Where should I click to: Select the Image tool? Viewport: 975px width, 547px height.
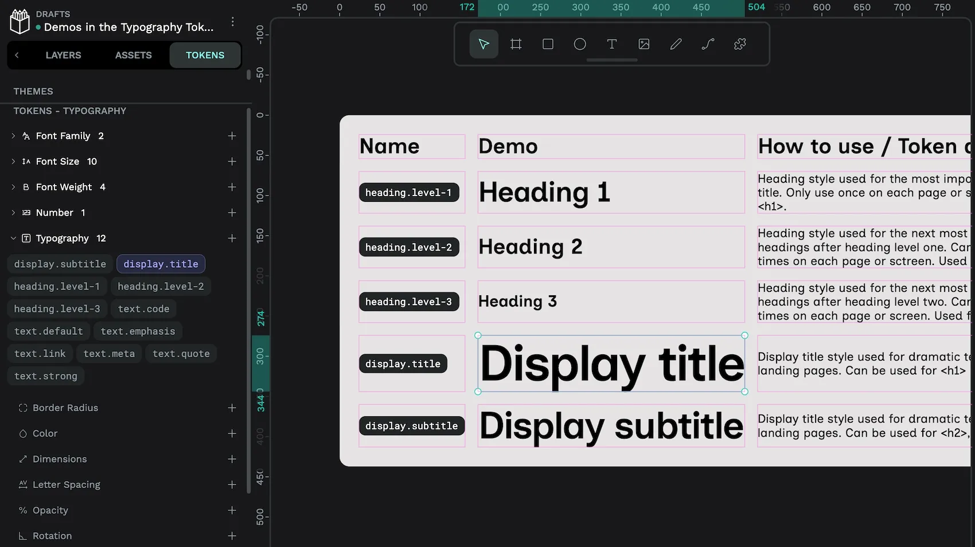coord(644,44)
